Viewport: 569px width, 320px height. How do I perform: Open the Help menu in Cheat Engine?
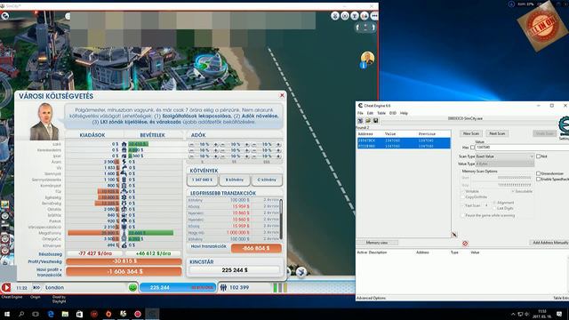tap(404, 113)
